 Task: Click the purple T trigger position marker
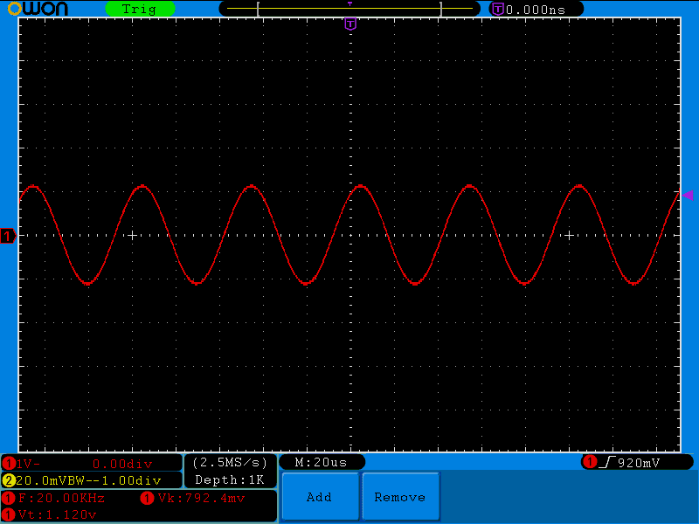coord(350,24)
